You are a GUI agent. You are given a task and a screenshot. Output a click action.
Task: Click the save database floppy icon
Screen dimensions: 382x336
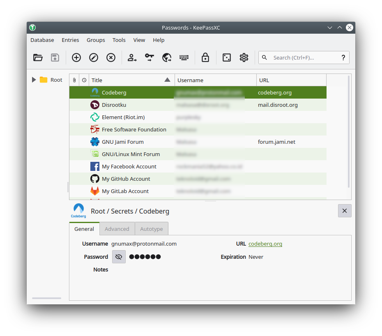coord(55,58)
